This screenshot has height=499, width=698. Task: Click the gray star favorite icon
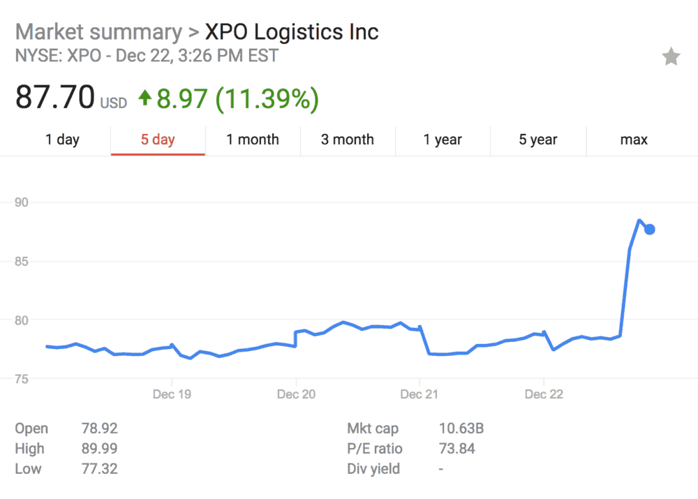tap(671, 57)
